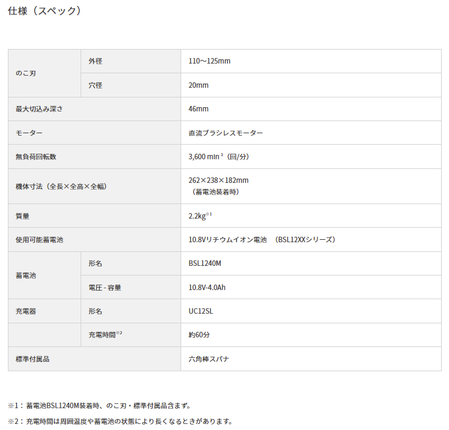The width and height of the screenshot is (449, 430).
Task: Select the のこ刃 row header cell
Action: coord(44,73)
